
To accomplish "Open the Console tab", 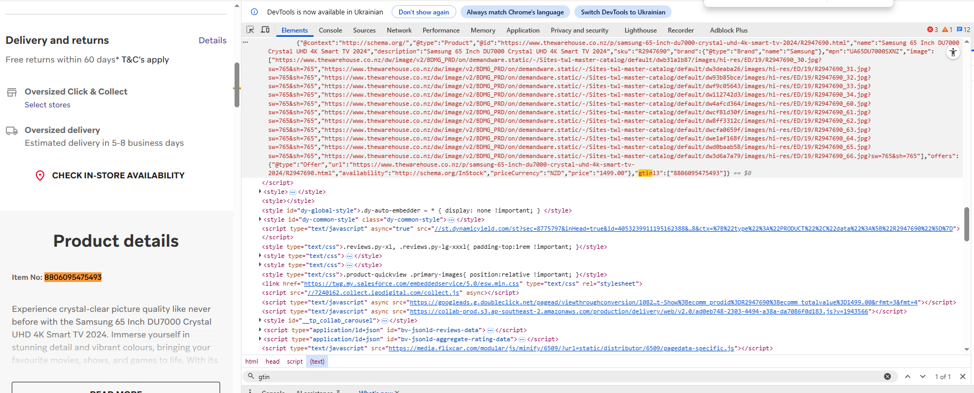I will (x=330, y=30).
